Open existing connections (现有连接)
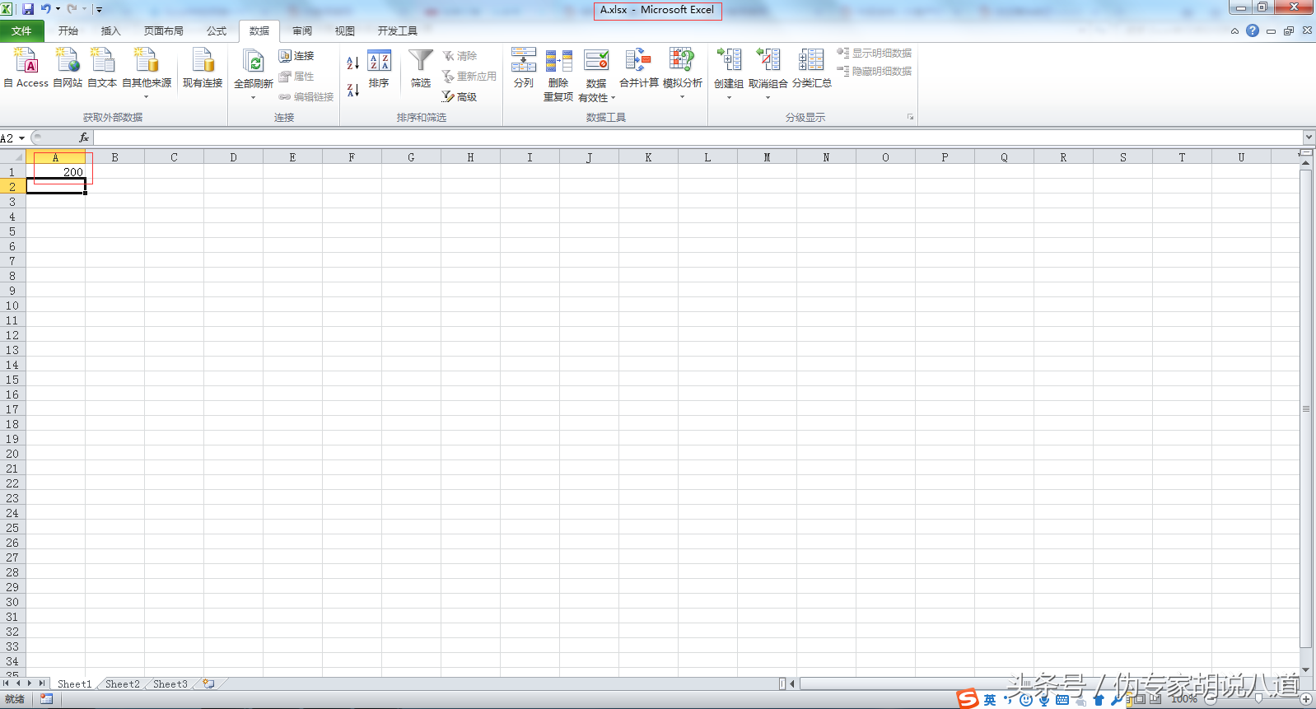 (203, 68)
